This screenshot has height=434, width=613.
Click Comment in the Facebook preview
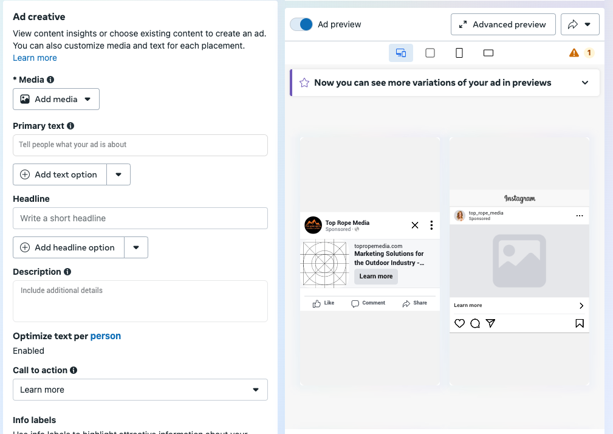[368, 303]
